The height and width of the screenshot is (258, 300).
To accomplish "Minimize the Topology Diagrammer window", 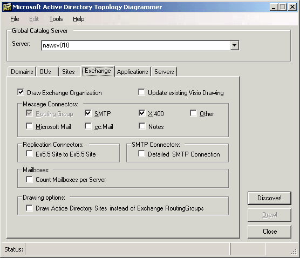I will pos(274,7).
